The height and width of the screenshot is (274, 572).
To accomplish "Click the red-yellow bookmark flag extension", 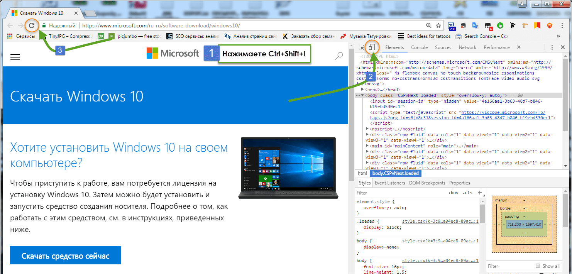I will [537, 26].
